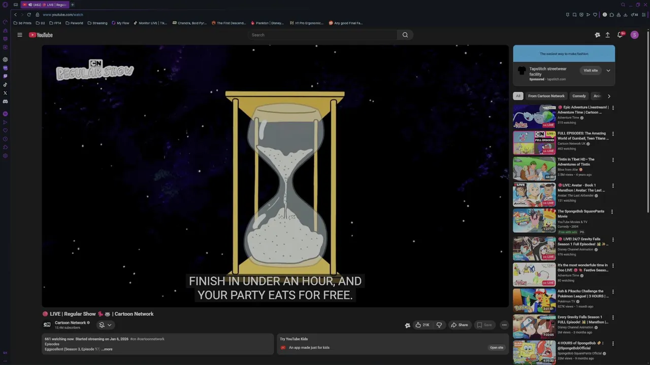650x365 pixels.
Task: Open Twitch in the browser sidebar
Action: (5, 76)
